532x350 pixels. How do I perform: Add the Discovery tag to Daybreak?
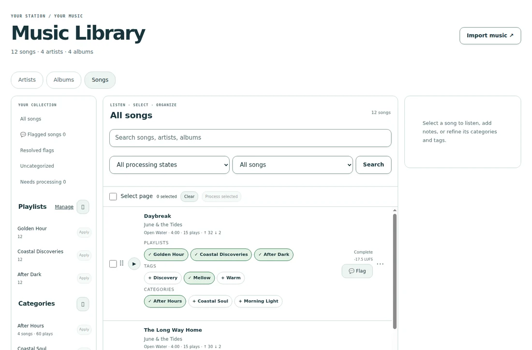pos(163,278)
